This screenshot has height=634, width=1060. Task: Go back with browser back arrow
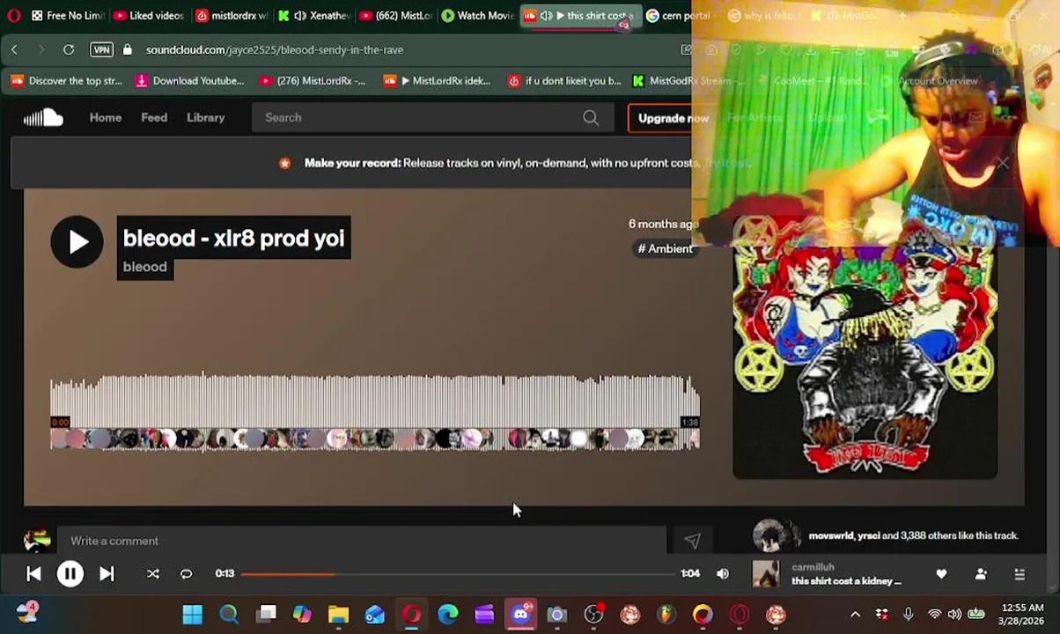coord(14,49)
